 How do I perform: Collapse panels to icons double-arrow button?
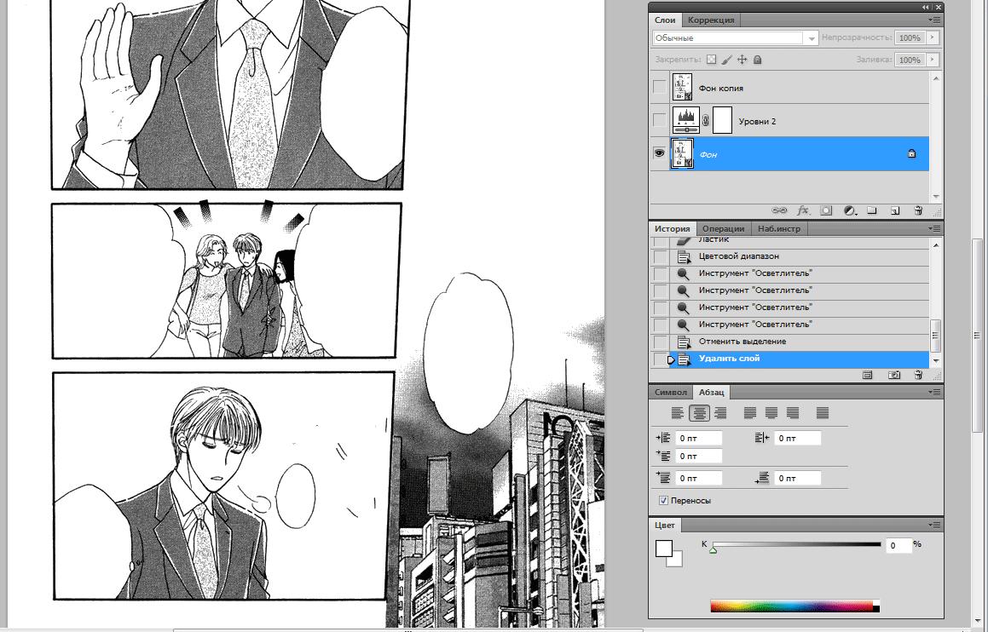click(926, 7)
